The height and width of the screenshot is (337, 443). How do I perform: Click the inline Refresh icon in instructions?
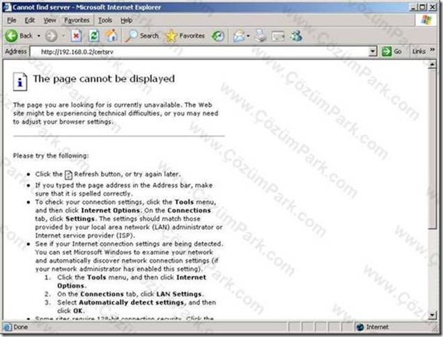(68, 175)
